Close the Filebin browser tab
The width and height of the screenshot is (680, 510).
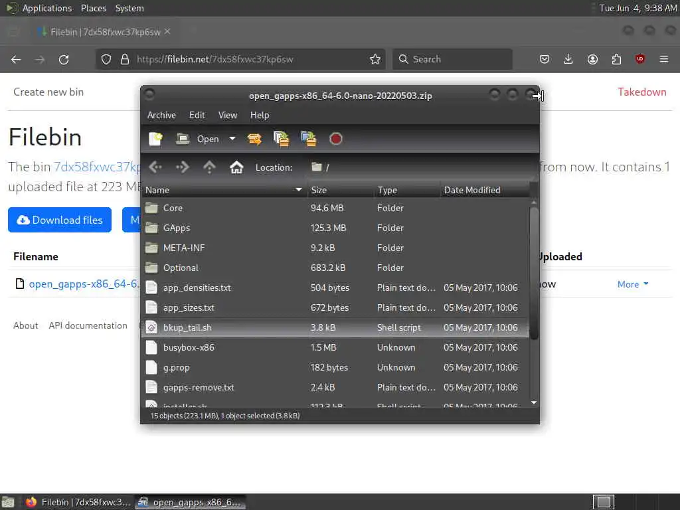167,32
